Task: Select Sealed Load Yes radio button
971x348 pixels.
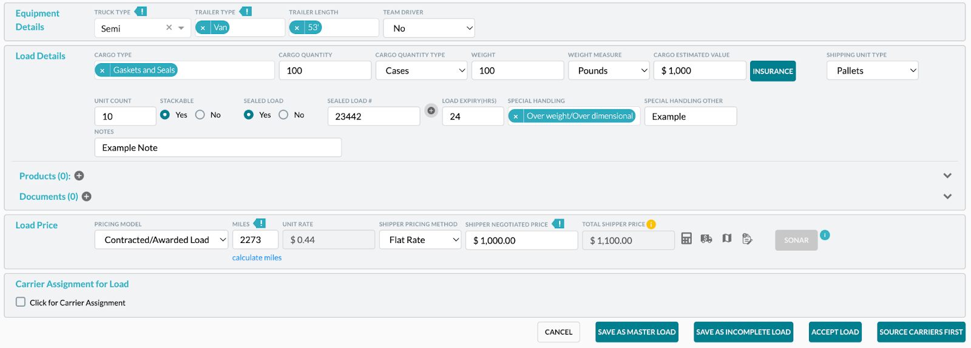Action: coord(249,115)
